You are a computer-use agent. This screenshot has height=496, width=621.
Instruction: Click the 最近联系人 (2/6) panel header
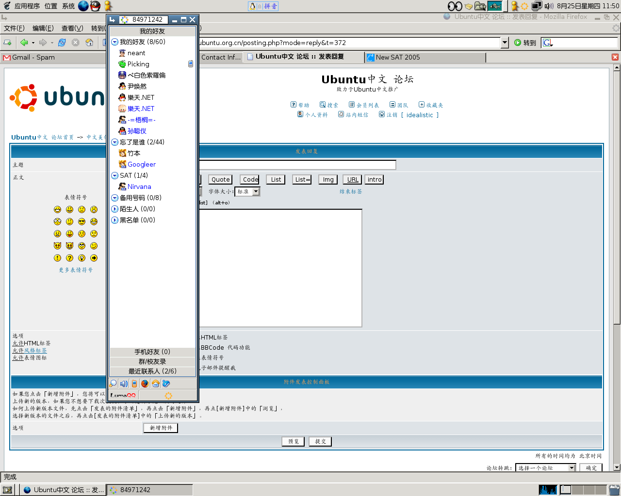(x=152, y=371)
